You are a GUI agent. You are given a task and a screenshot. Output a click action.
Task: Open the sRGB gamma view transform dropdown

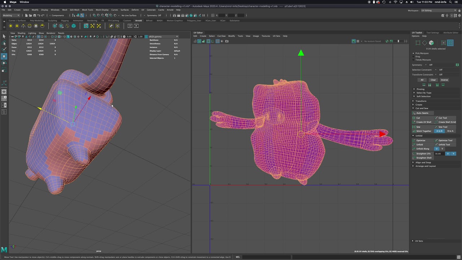click(163, 36)
